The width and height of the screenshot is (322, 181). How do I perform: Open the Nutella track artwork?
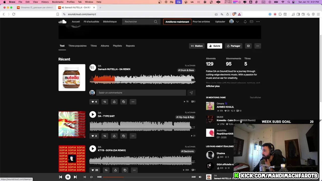coord(72,77)
